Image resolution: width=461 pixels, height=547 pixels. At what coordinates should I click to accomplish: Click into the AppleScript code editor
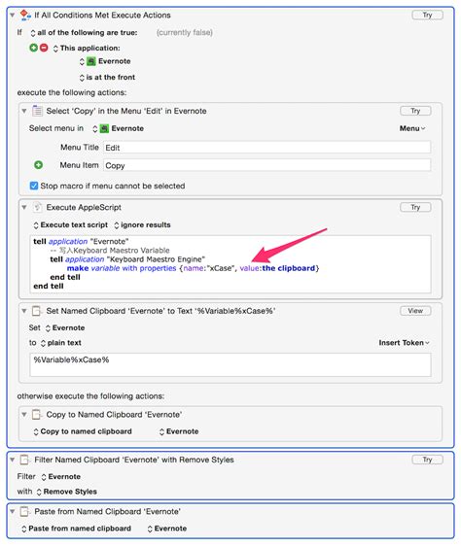coord(230,264)
